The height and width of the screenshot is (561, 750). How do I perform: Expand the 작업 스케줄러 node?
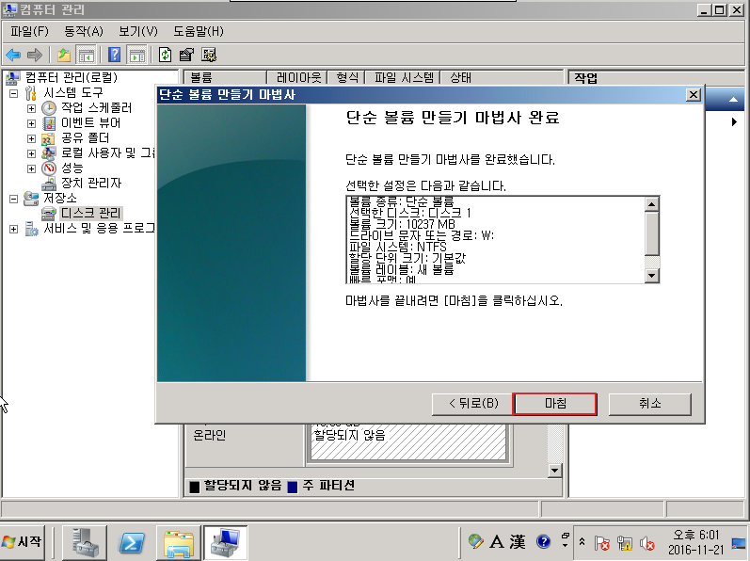coord(31,108)
